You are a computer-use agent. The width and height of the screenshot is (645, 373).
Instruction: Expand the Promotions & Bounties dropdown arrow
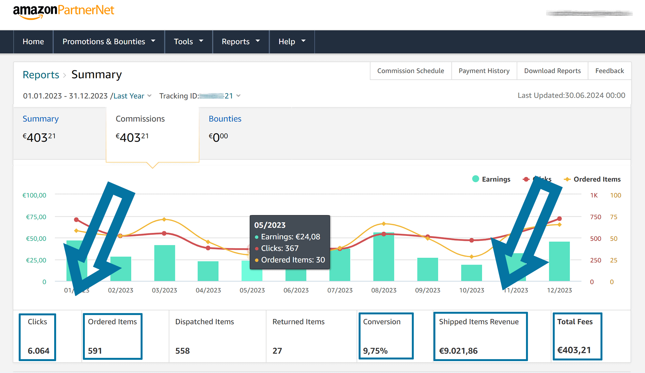pos(153,41)
